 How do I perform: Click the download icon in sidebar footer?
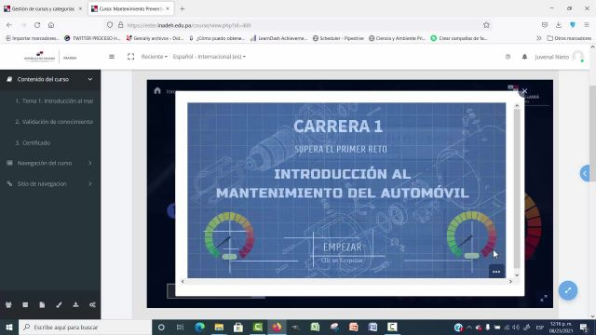[75, 304]
